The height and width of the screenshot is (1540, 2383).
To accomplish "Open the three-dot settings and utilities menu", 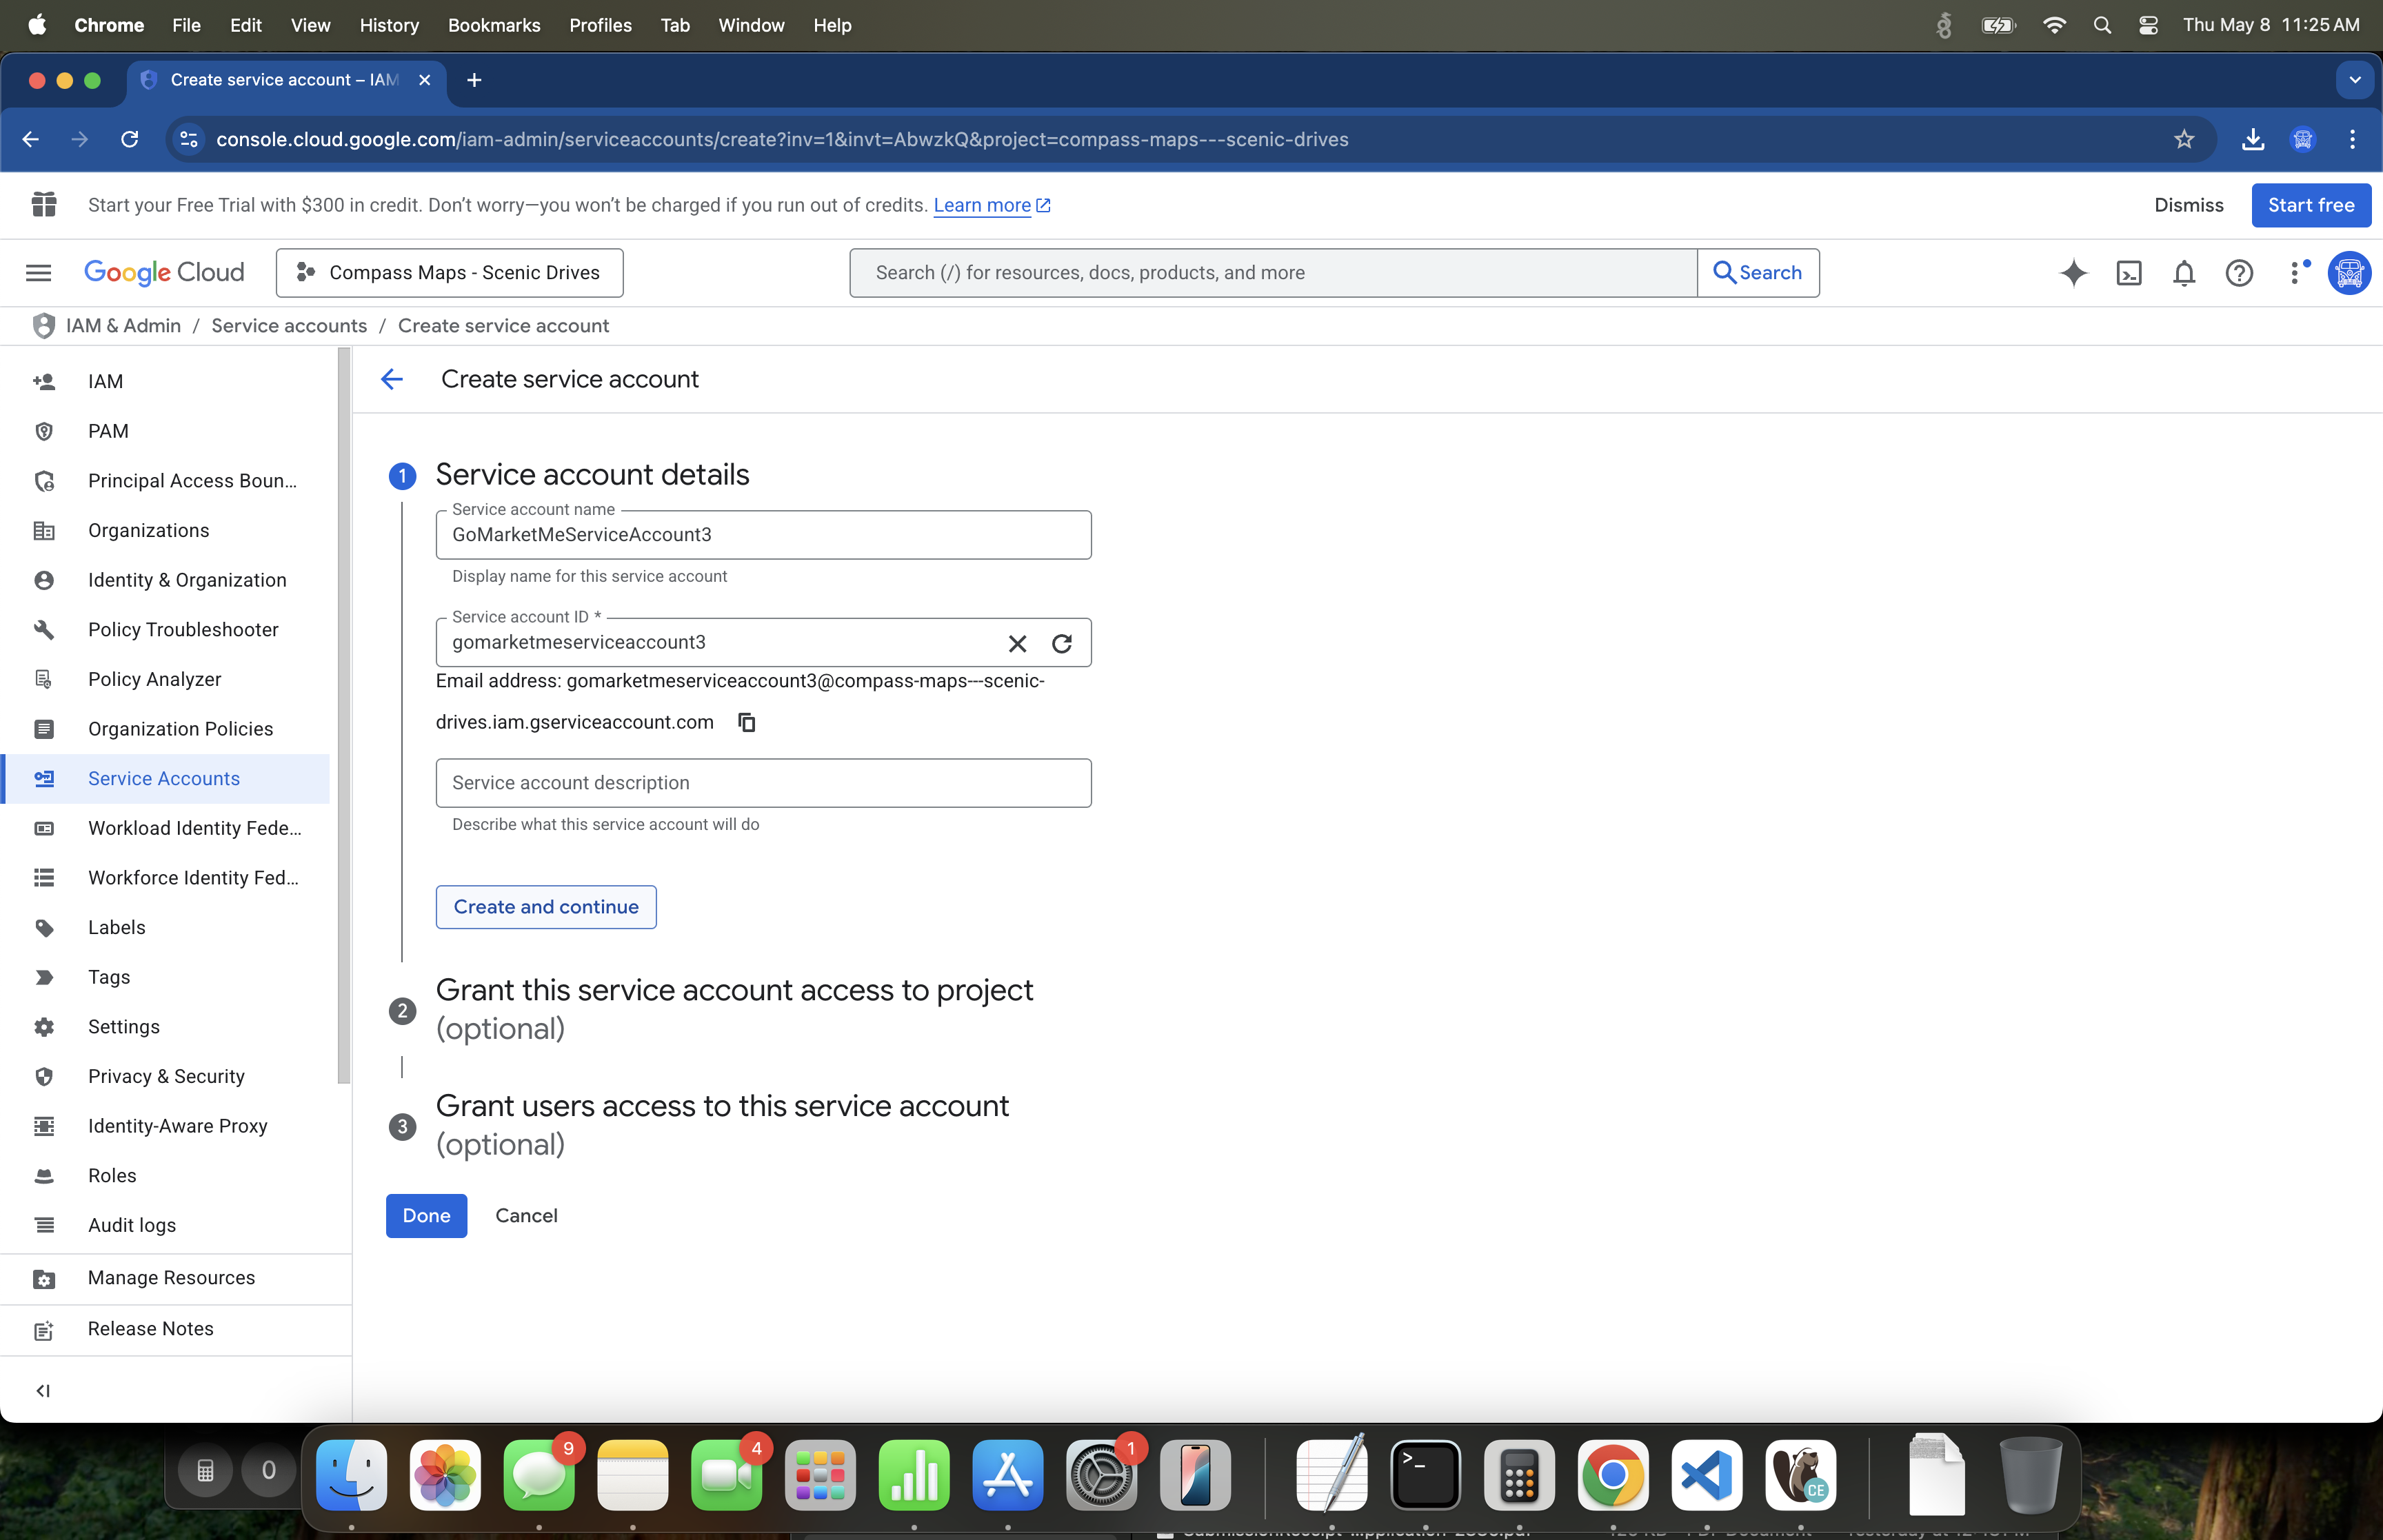I will [x=2295, y=272].
